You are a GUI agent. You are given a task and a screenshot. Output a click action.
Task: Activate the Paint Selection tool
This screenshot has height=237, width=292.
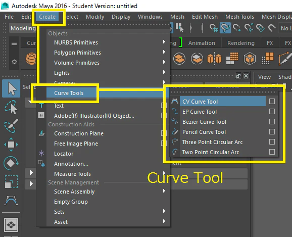(11, 126)
